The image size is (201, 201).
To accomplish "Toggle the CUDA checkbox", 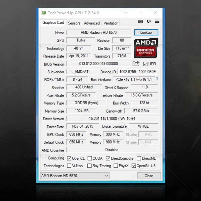I will coord(90,158).
